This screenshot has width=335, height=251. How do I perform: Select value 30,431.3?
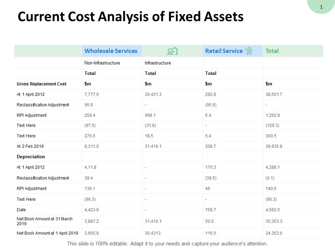pos(153,94)
